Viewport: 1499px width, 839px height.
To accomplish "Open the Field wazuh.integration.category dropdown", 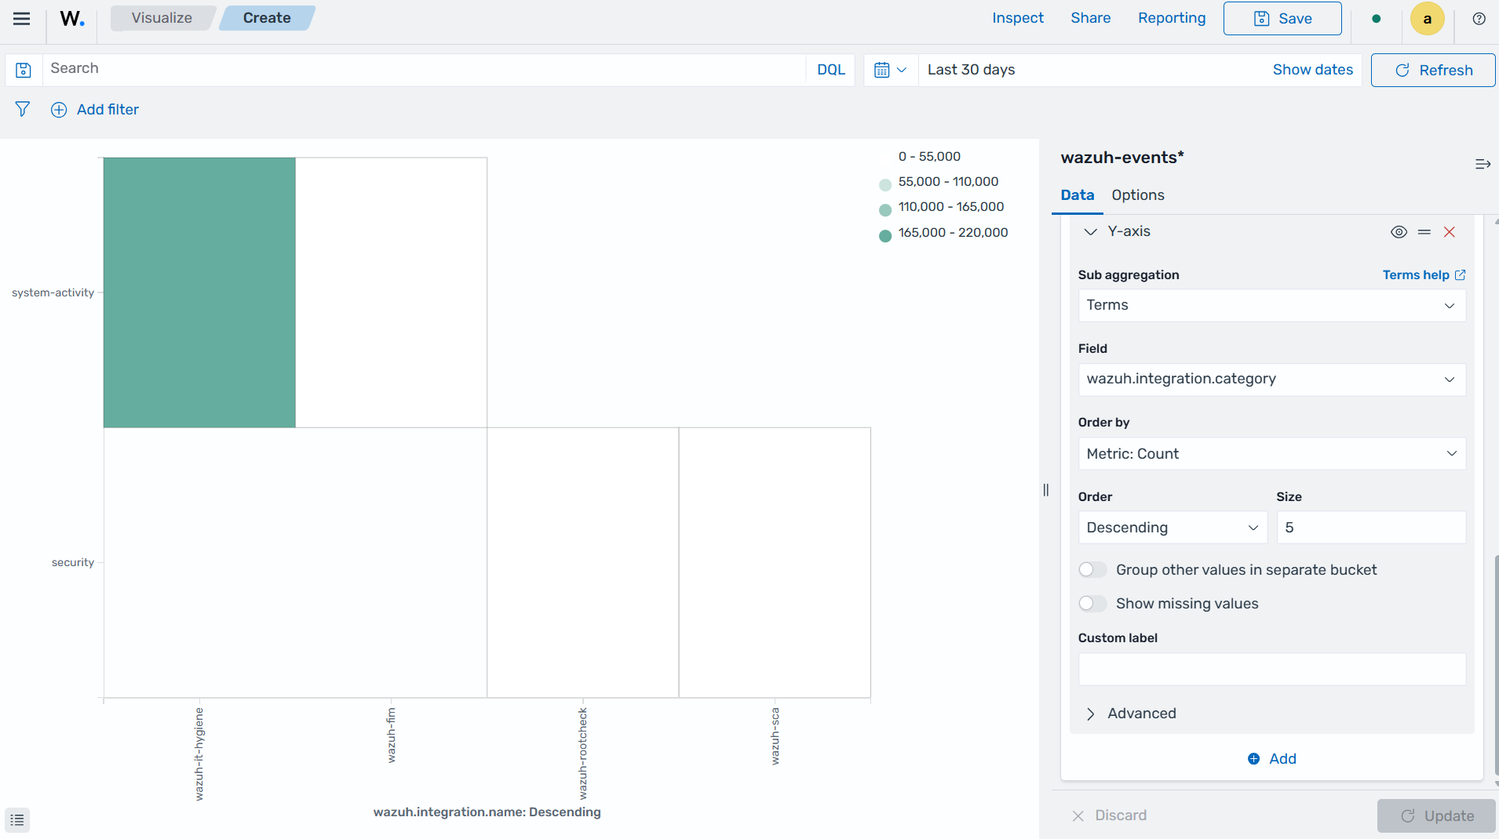I will (x=1271, y=379).
